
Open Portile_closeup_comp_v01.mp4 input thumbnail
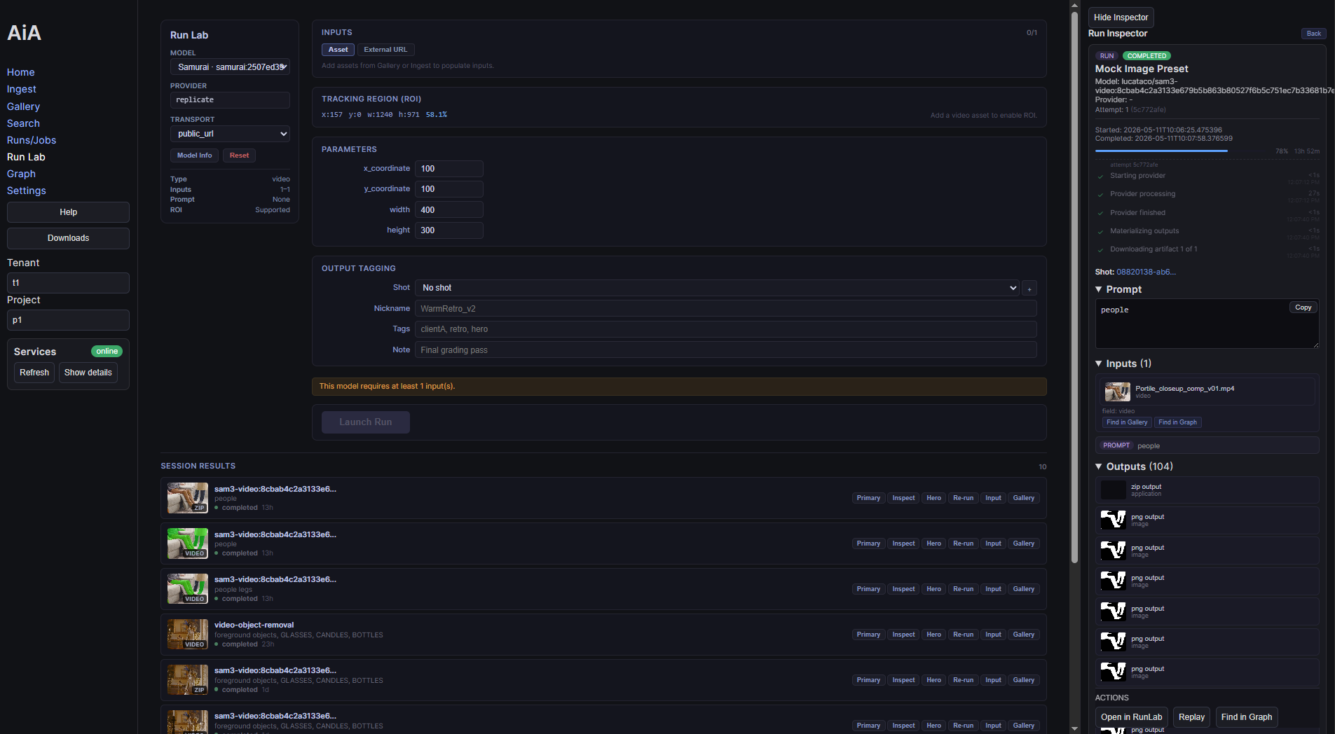coord(1117,392)
